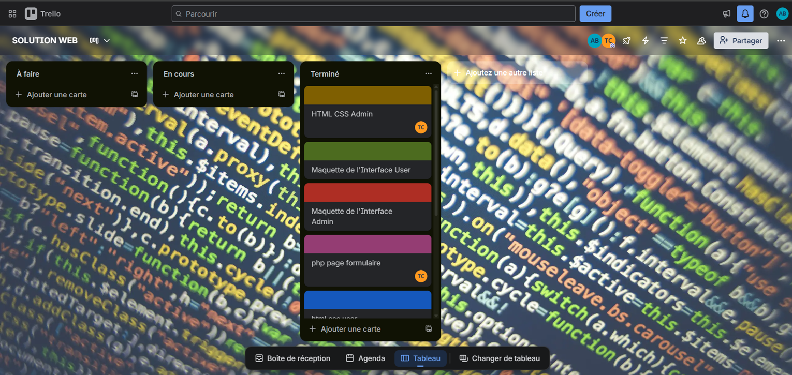Click the À faire list title
This screenshot has height=375, width=792.
pos(28,74)
